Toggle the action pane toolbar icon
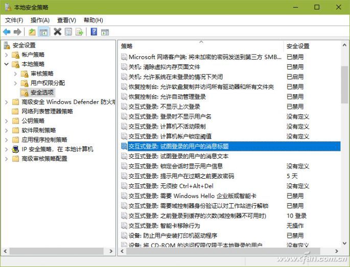 pyautogui.click(x=105, y=32)
